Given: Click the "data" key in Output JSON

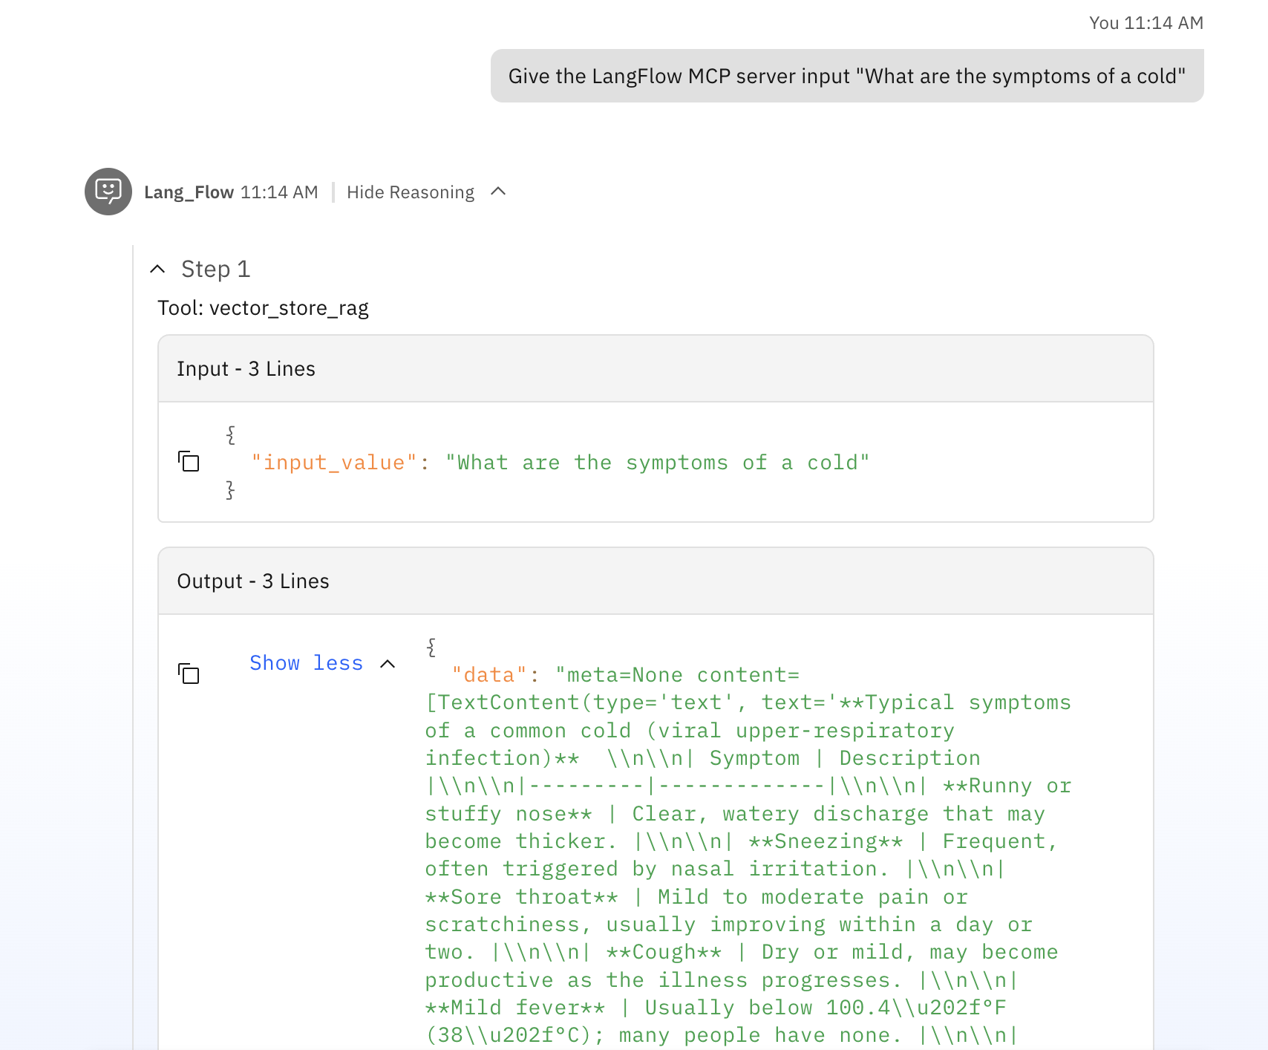Looking at the screenshot, I should pos(489,675).
